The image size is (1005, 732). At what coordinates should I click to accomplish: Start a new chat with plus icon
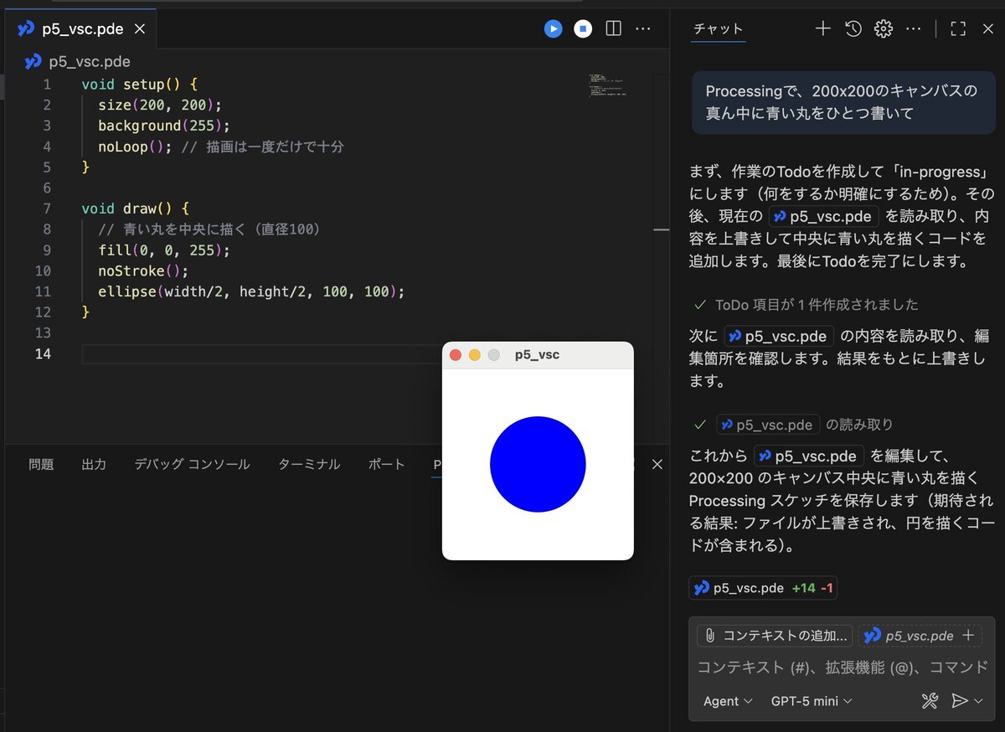coord(822,29)
